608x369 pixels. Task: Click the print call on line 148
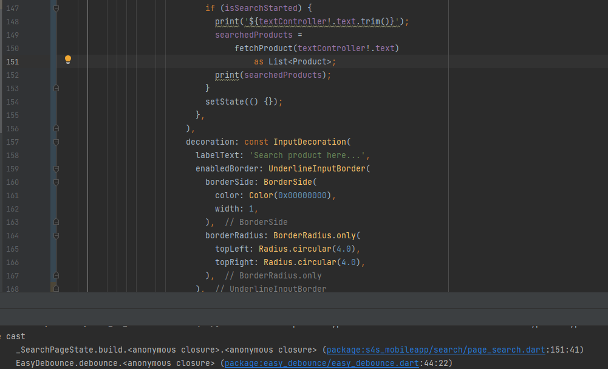point(227,21)
